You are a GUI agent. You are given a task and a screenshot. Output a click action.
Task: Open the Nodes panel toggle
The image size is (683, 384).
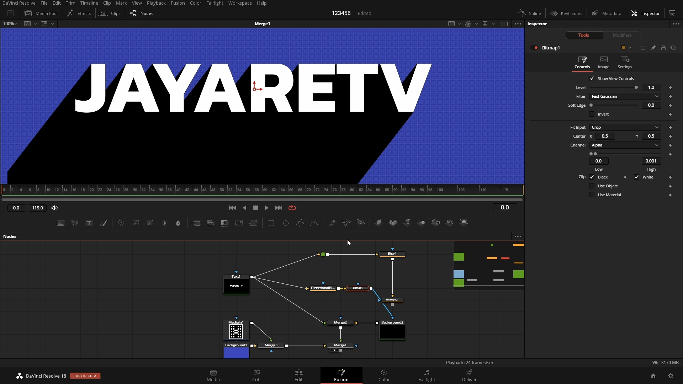[141, 14]
